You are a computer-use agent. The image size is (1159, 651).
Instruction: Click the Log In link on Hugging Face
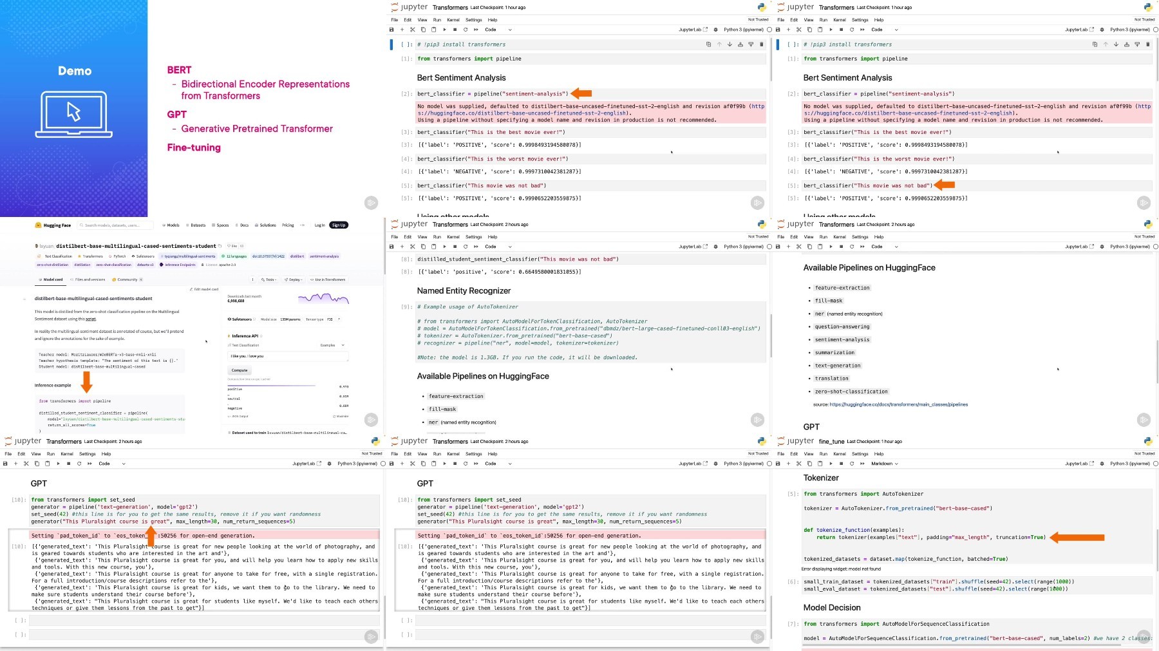pos(320,225)
